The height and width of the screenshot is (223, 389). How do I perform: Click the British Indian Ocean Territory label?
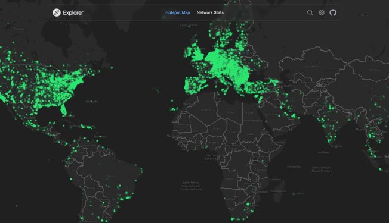322,169
